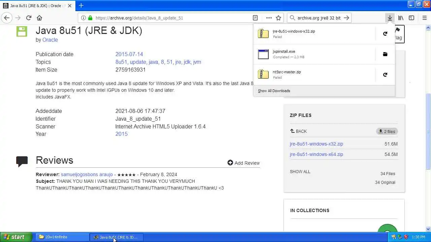Open the 8u51 topic link
431x242 pixels.
click(121, 62)
